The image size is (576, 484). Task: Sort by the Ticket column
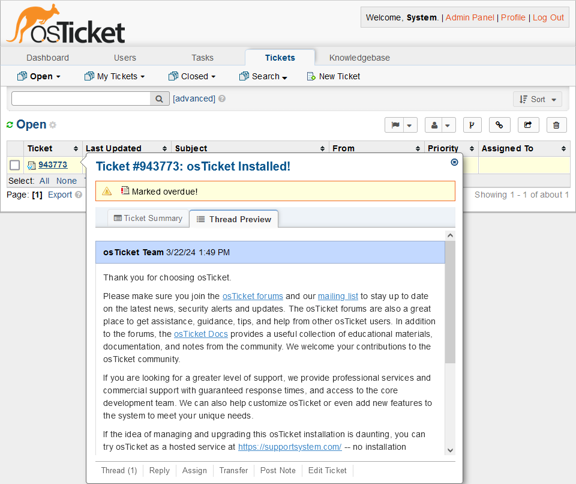[x=53, y=148]
